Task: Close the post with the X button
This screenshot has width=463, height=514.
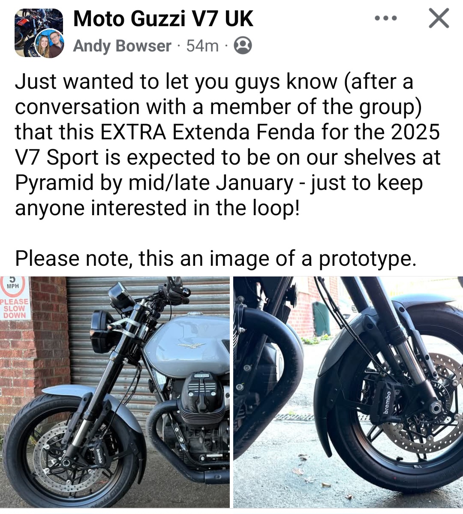Action: [x=439, y=19]
